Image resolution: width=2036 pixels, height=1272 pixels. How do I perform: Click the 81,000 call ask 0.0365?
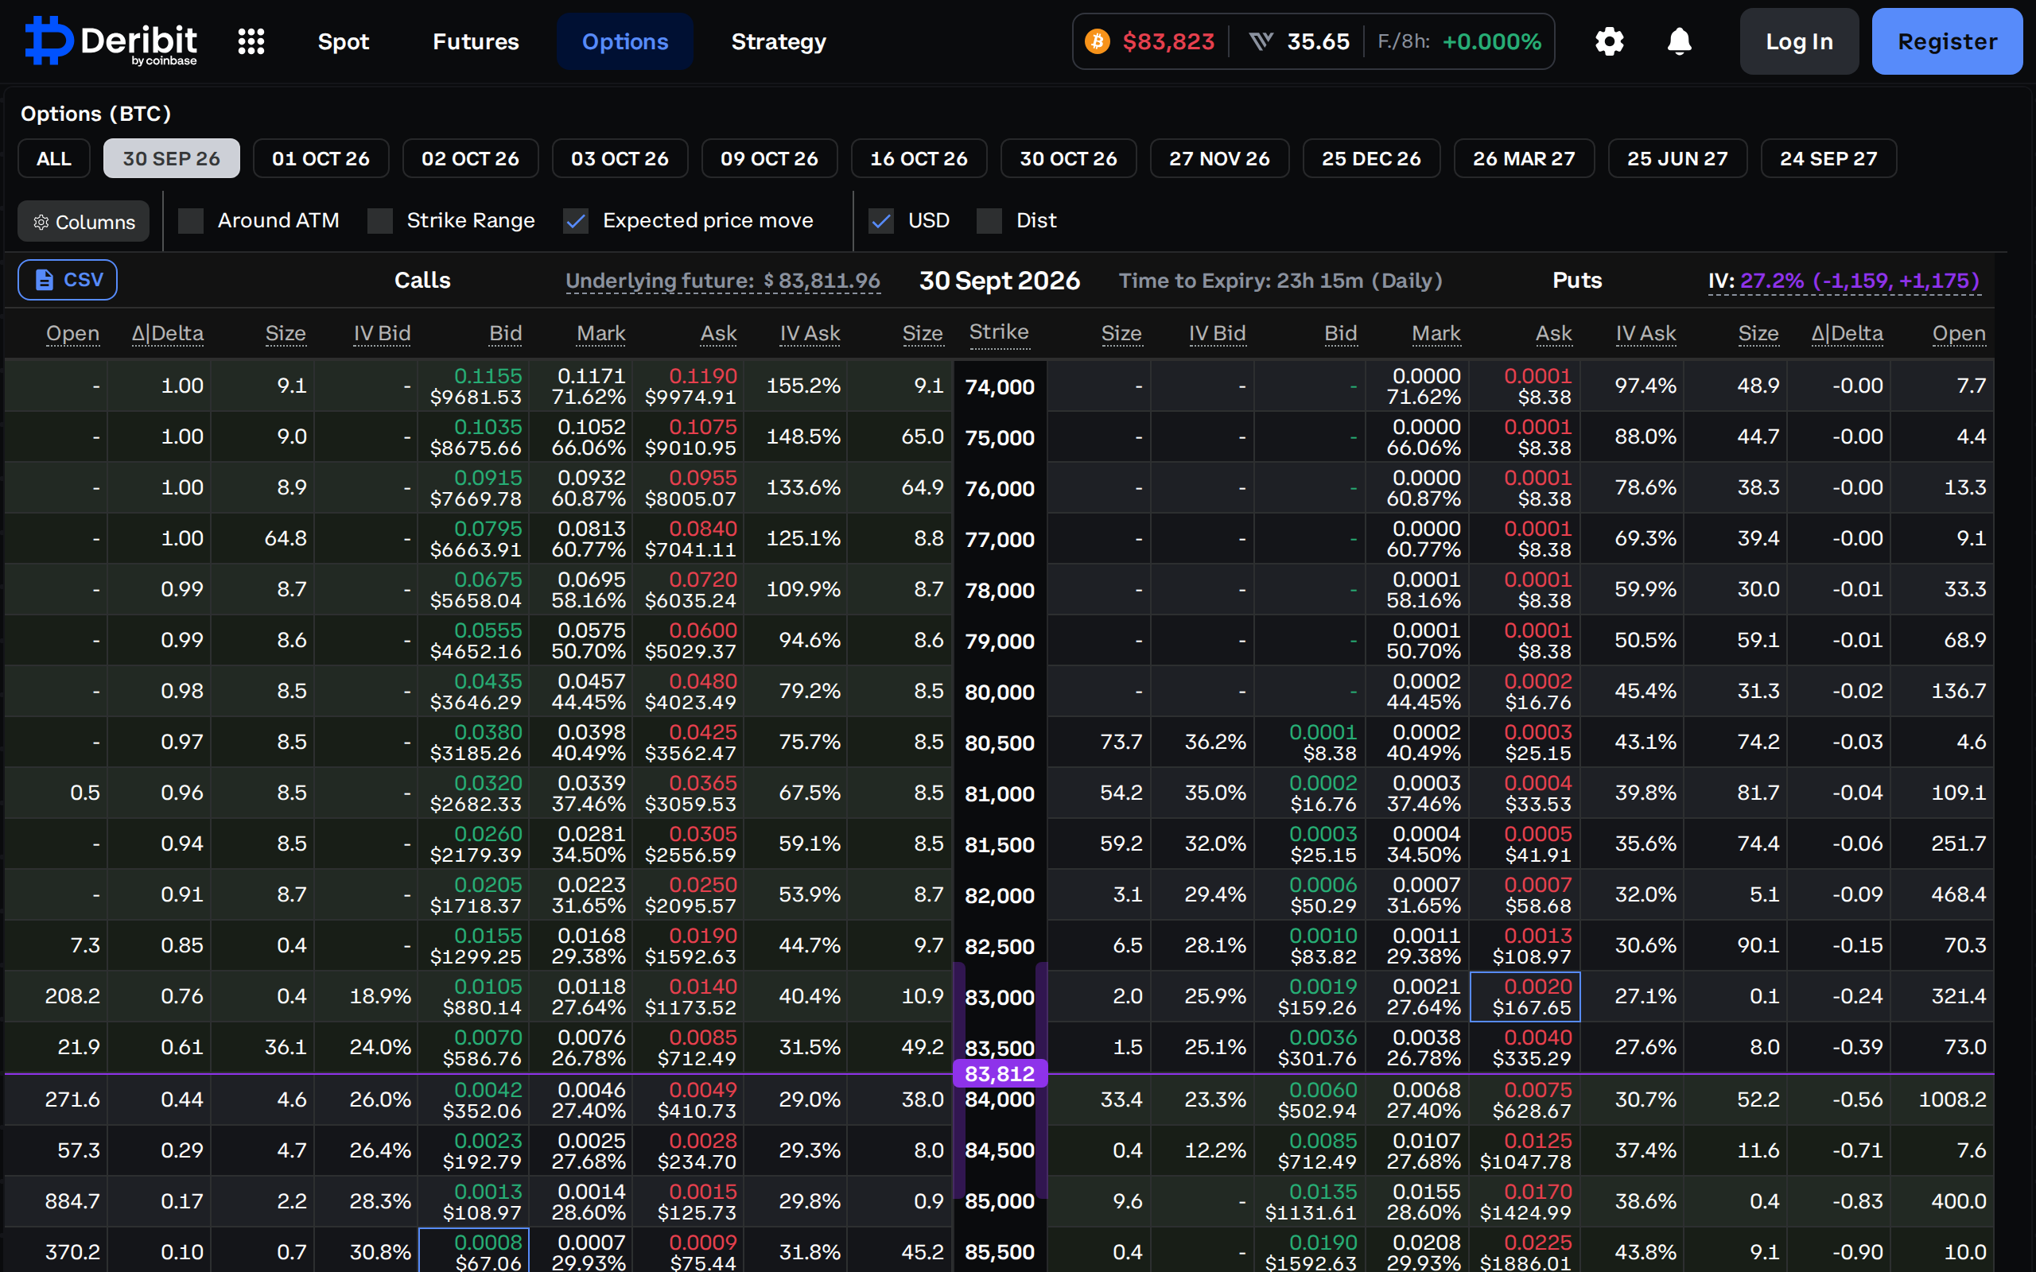click(702, 782)
